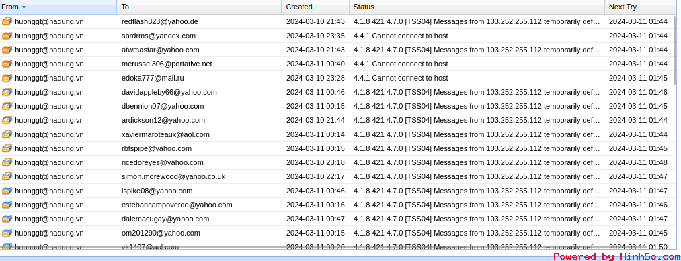
Task: Click mail icon in edoka777@mail.ru row
Action: pos(7,78)
